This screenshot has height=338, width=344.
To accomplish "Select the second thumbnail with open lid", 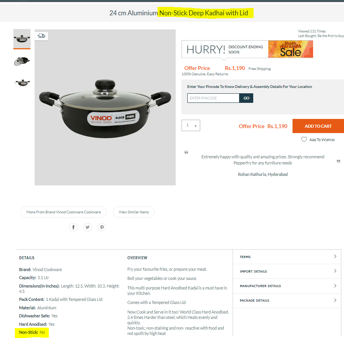I will (22, 61).
